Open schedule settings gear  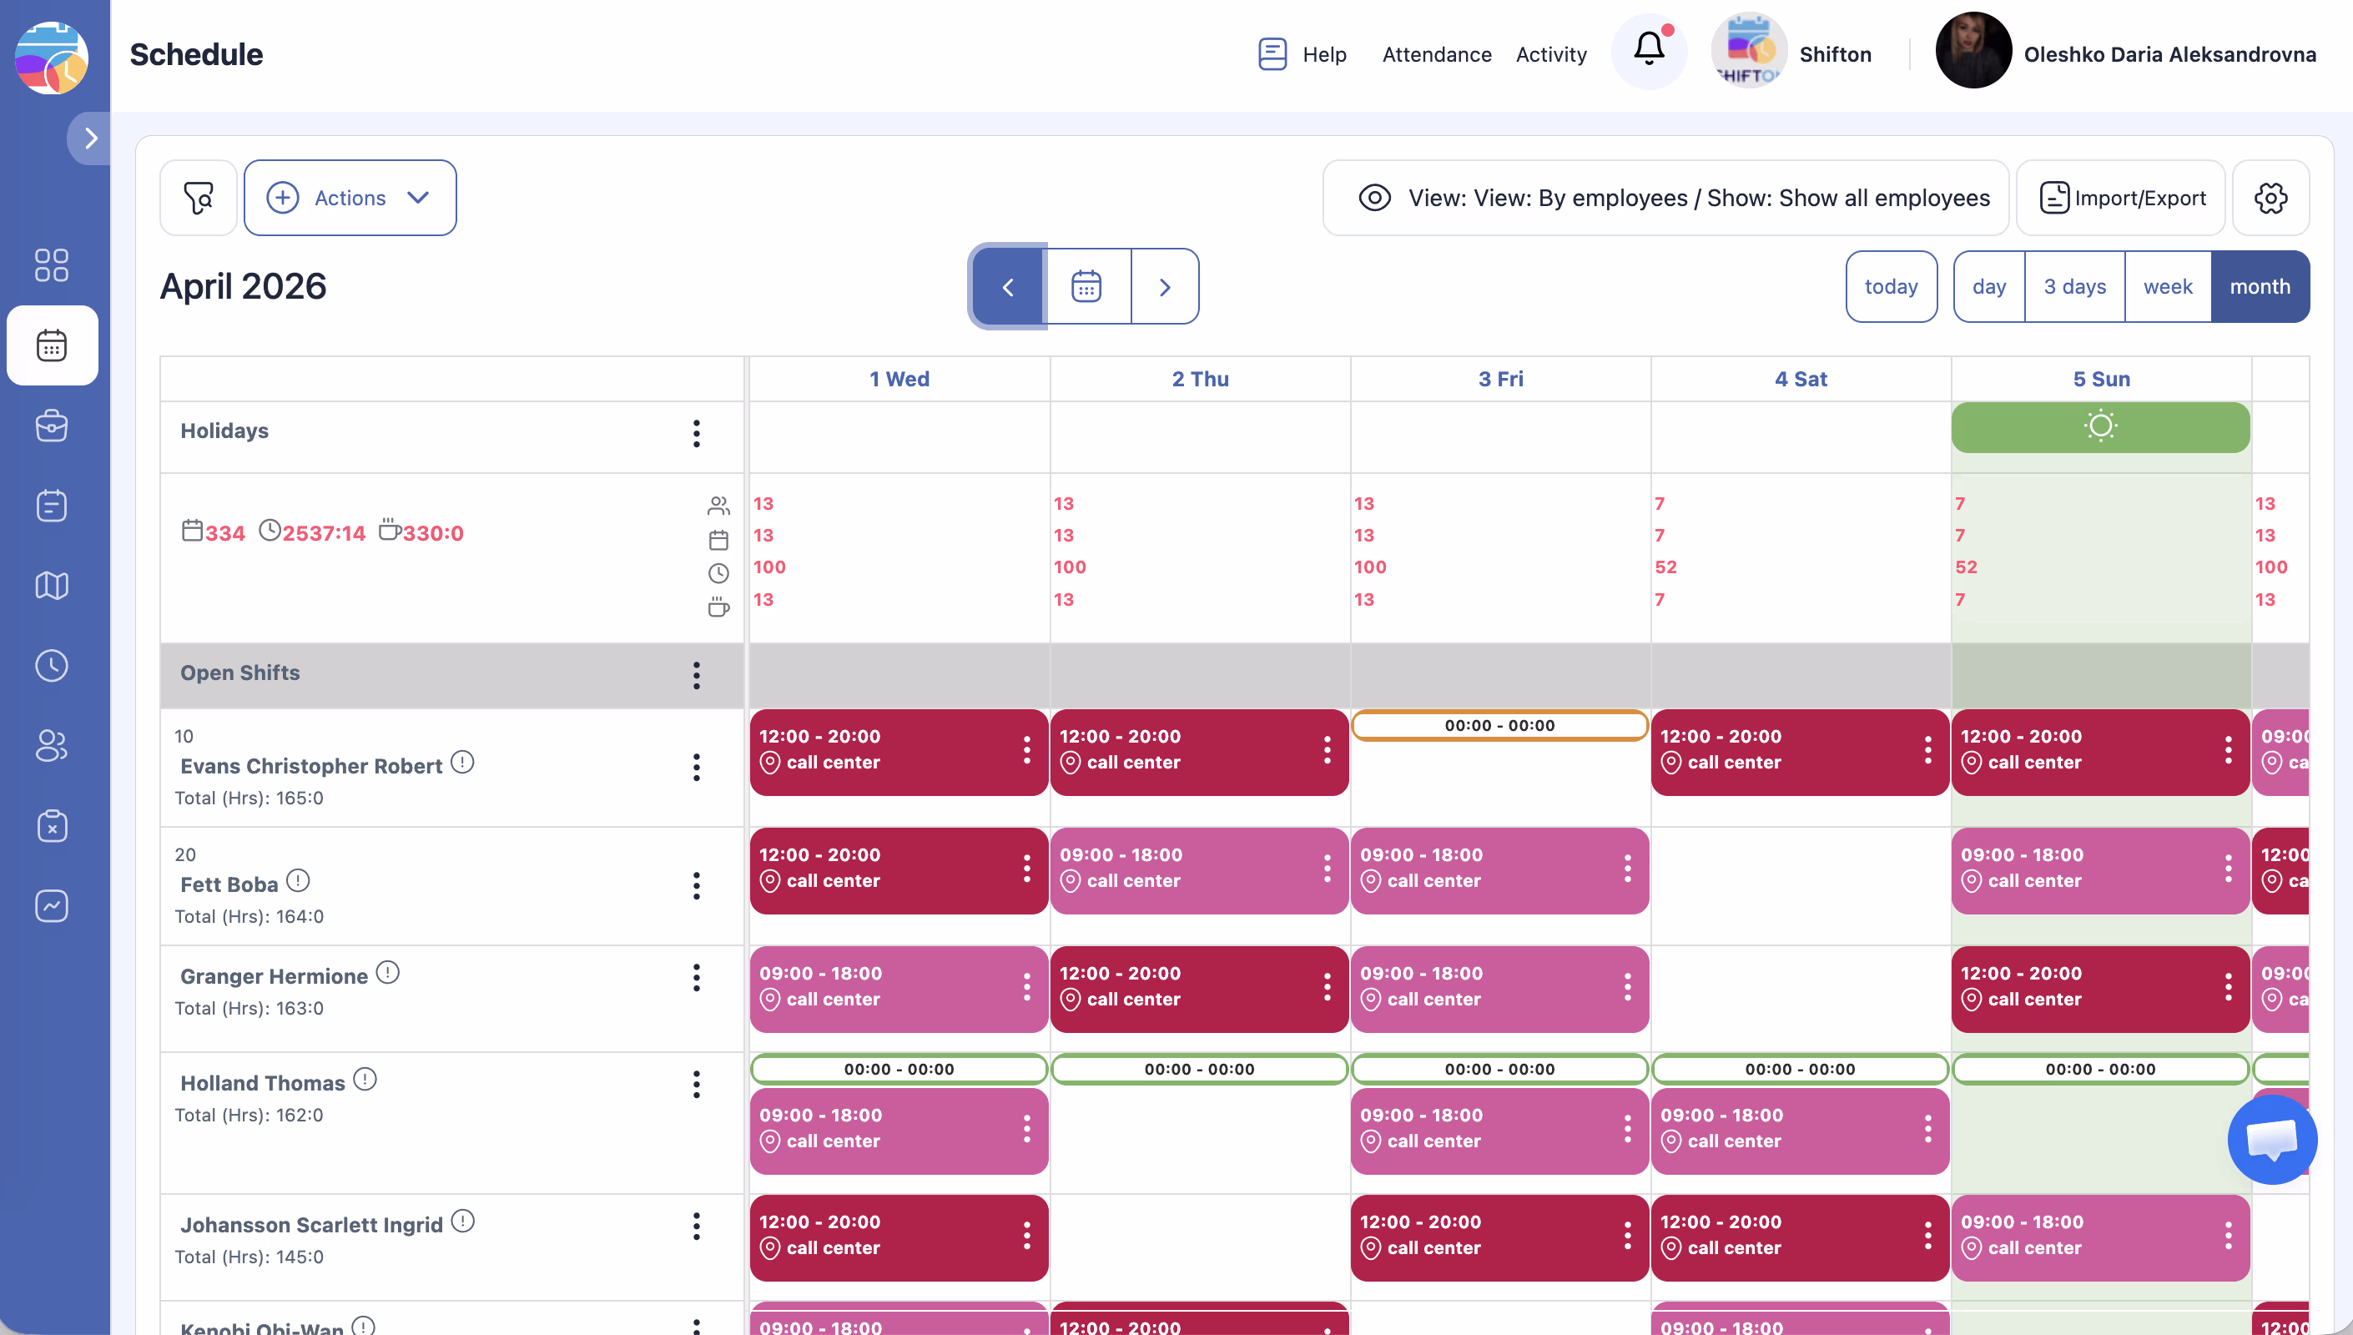[x=2270, y=198]
